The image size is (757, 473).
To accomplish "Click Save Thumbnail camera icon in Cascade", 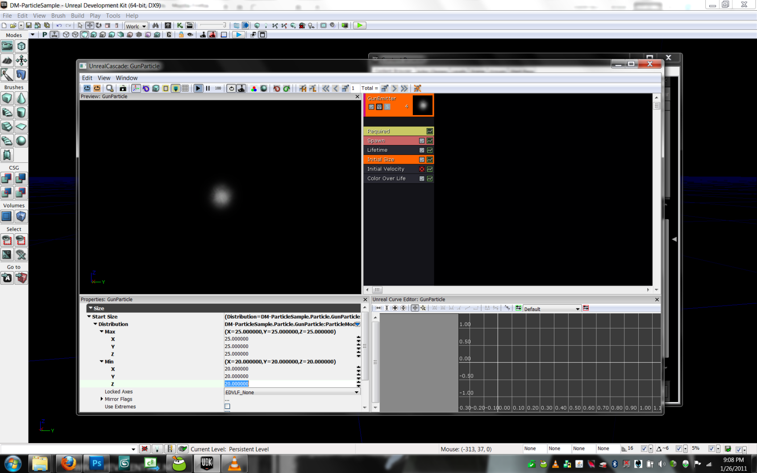I will [123, 88].
